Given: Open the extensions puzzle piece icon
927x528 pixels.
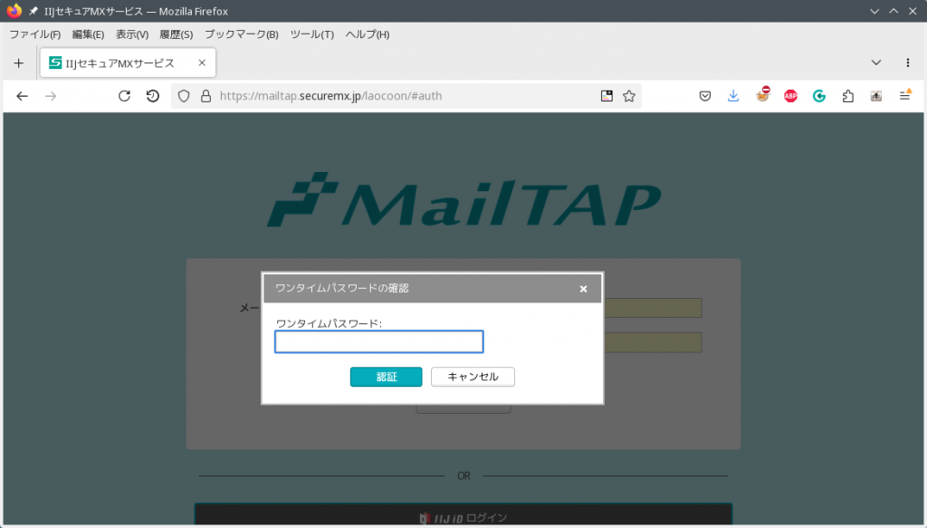Looking at the screenshot, I should pyautogui.click(x=847, y=95).
